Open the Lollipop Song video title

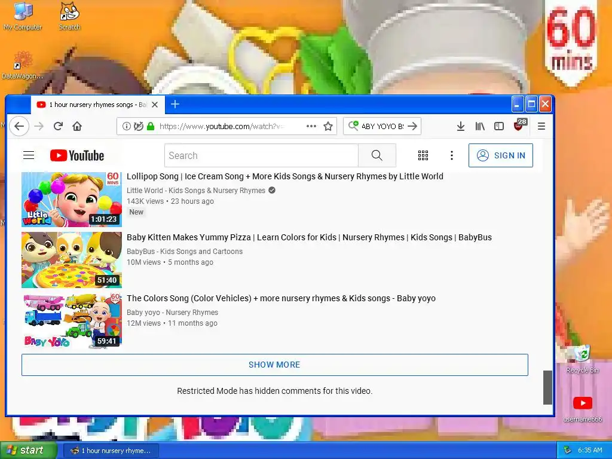click(x=285, y=176)
